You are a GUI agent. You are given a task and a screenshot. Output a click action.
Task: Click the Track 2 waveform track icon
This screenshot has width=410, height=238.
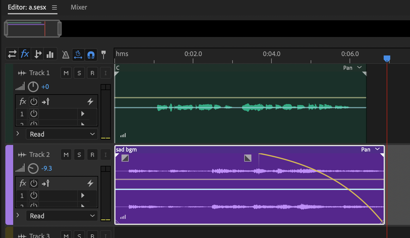22,155
